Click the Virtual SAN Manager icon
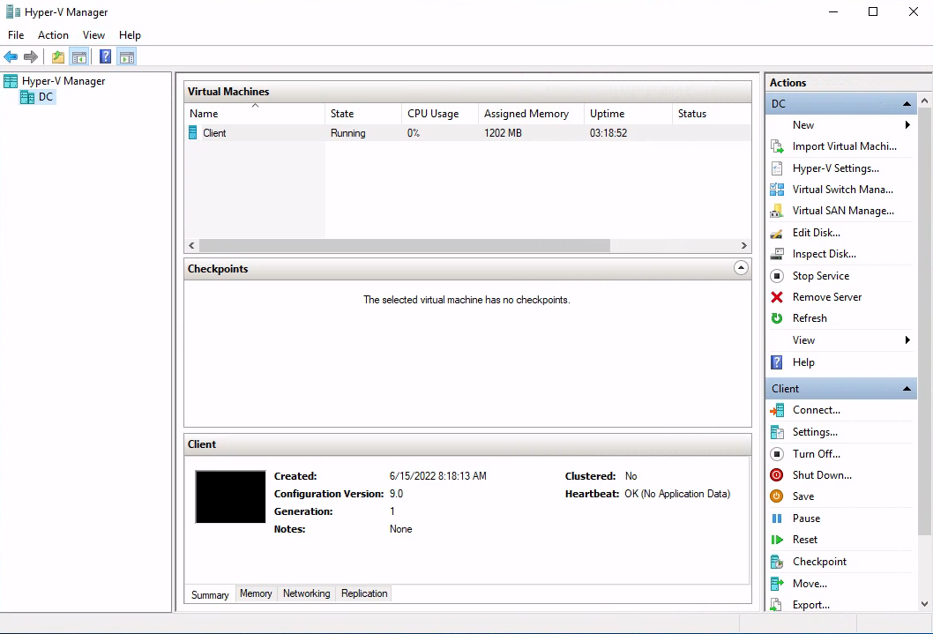This screenshot has height=634, width=933. tap(777, 211)
